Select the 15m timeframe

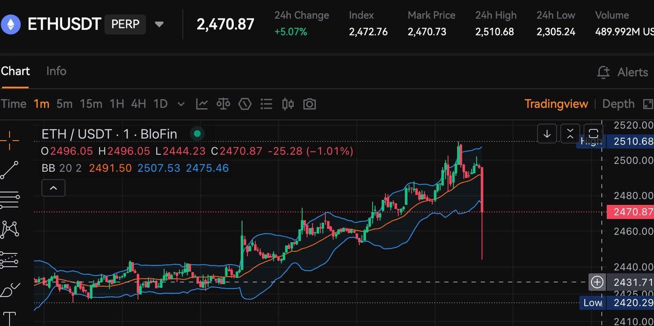pos(91,104)
